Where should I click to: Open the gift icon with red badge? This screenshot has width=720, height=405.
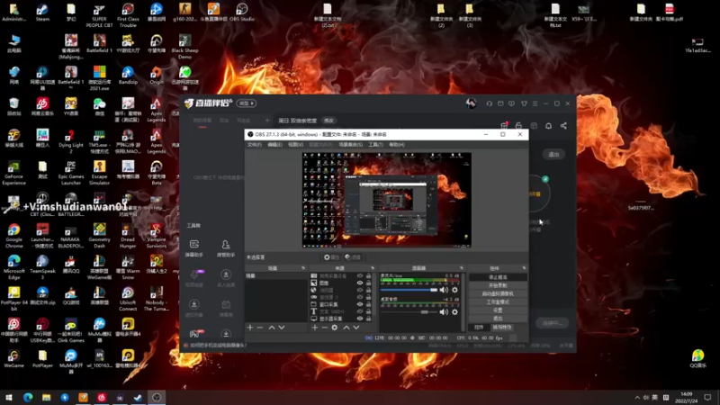504,125
